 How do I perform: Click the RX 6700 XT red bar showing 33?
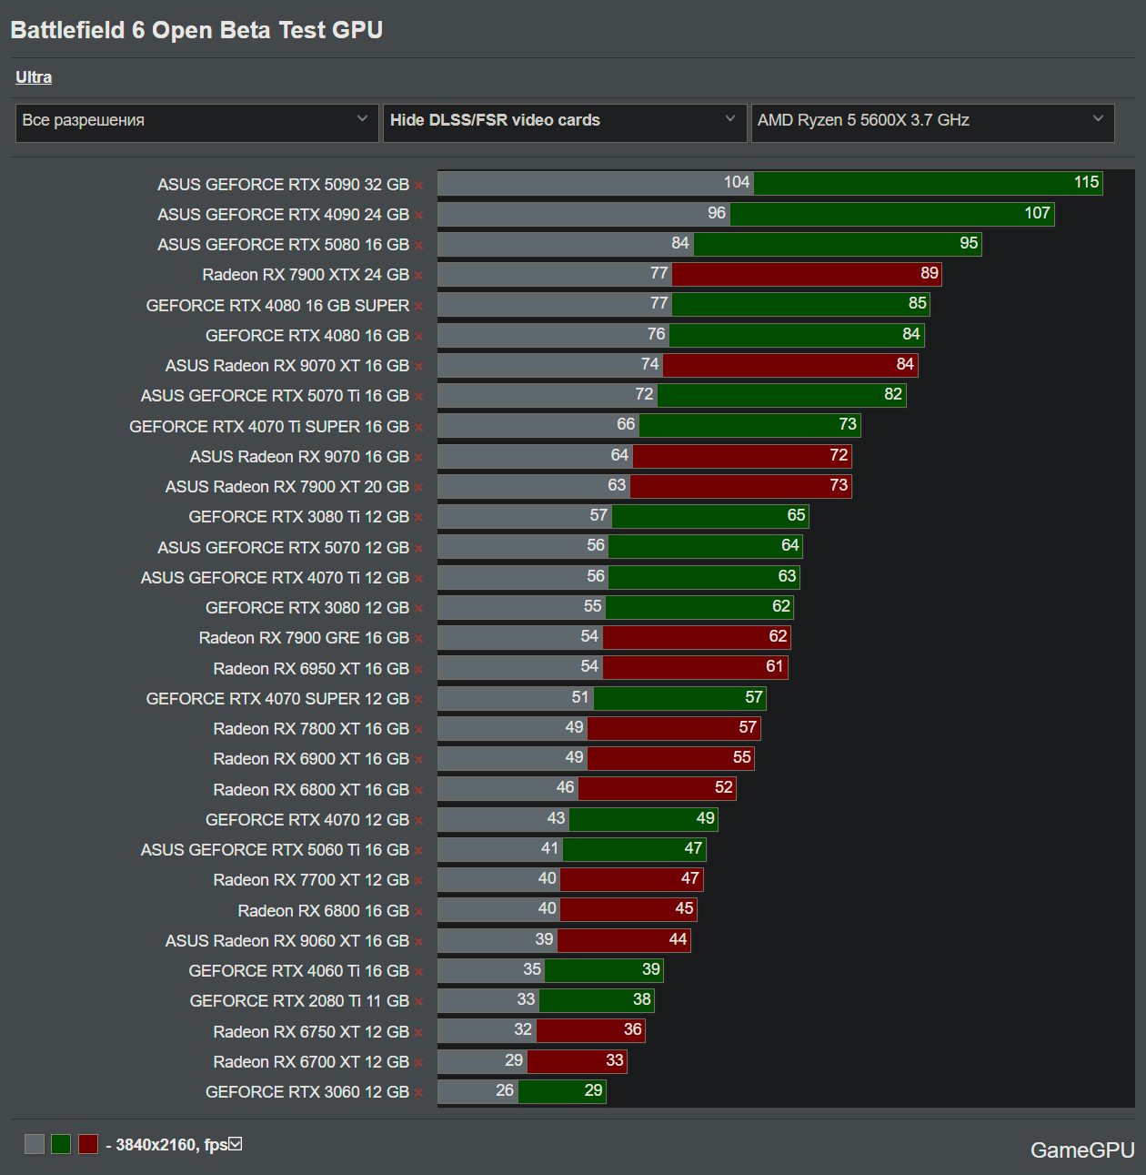click(x=578, y=1061)
